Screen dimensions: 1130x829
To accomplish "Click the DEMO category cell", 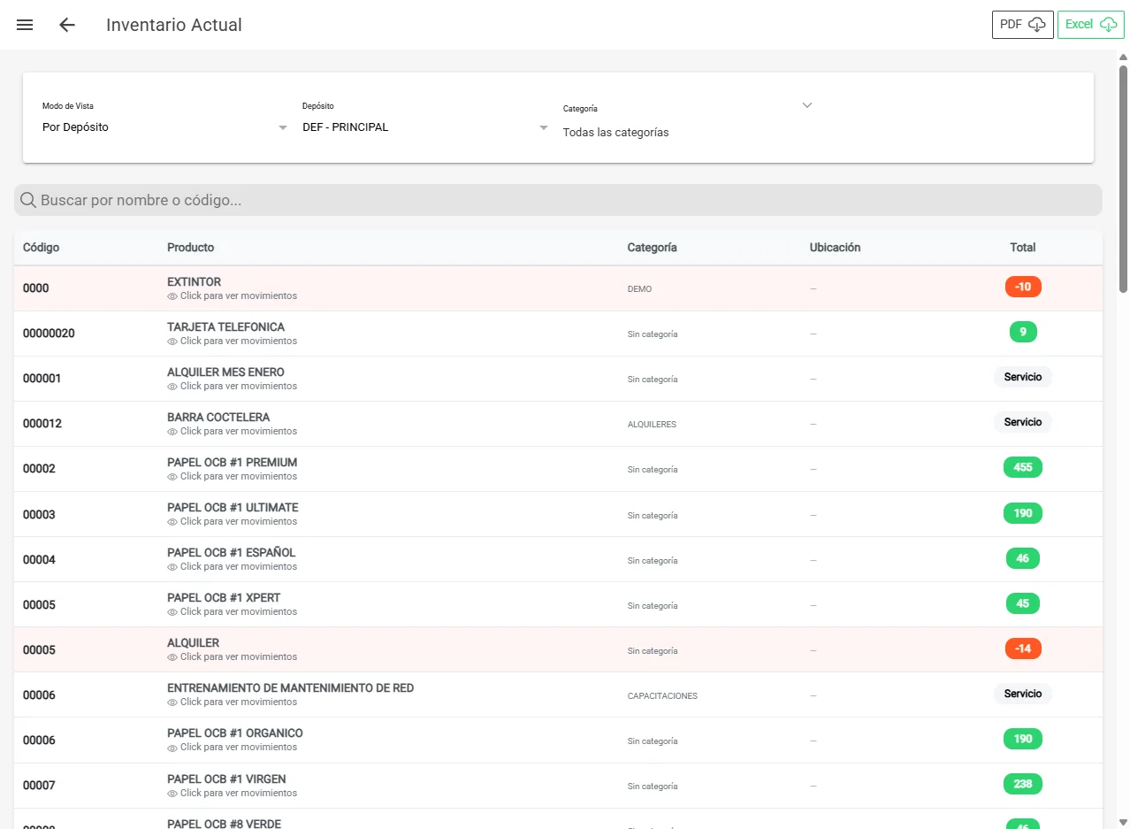I will point(639,289).
